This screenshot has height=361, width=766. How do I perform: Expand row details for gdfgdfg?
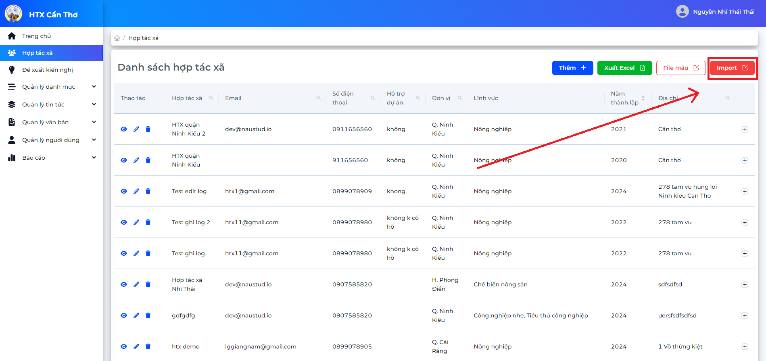coord(745,315)
